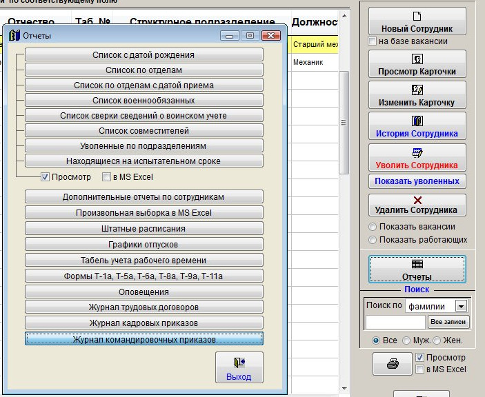Image resolution: width=485 pixels, height=397 pixels.
Task: Select the 'Показать работающих' radio button
Action: pyautogui.click(x=373, y=240)
